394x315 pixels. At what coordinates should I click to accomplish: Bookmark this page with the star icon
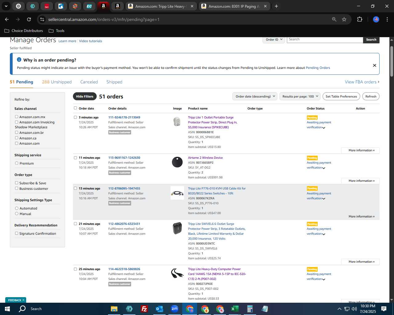[x=344, y=19]
